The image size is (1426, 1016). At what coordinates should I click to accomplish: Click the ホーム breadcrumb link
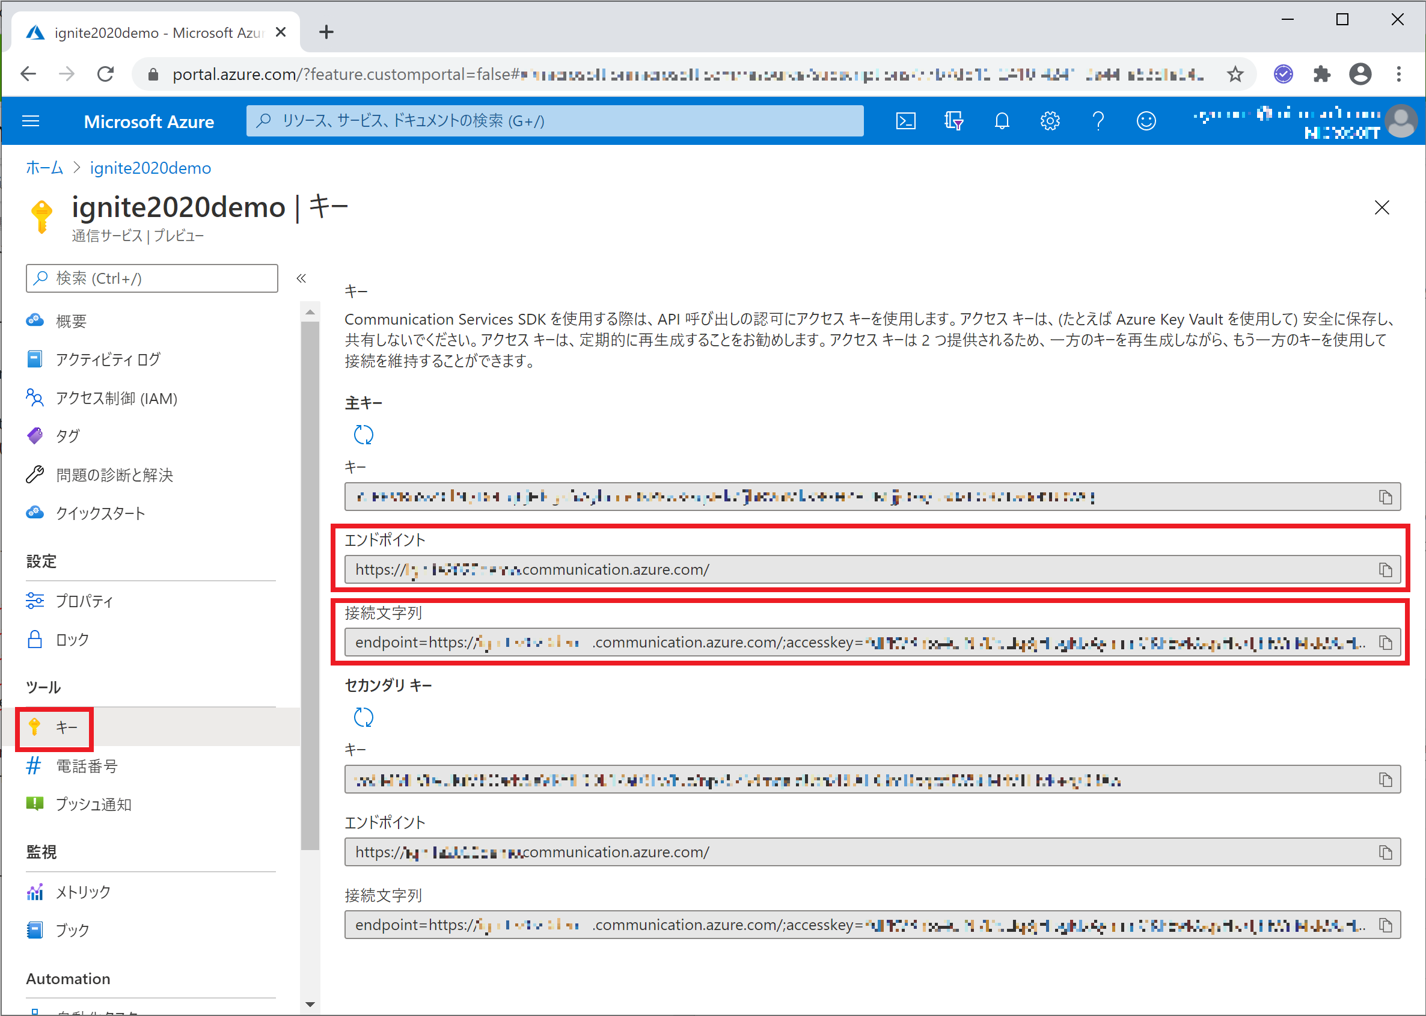[44, 168]
